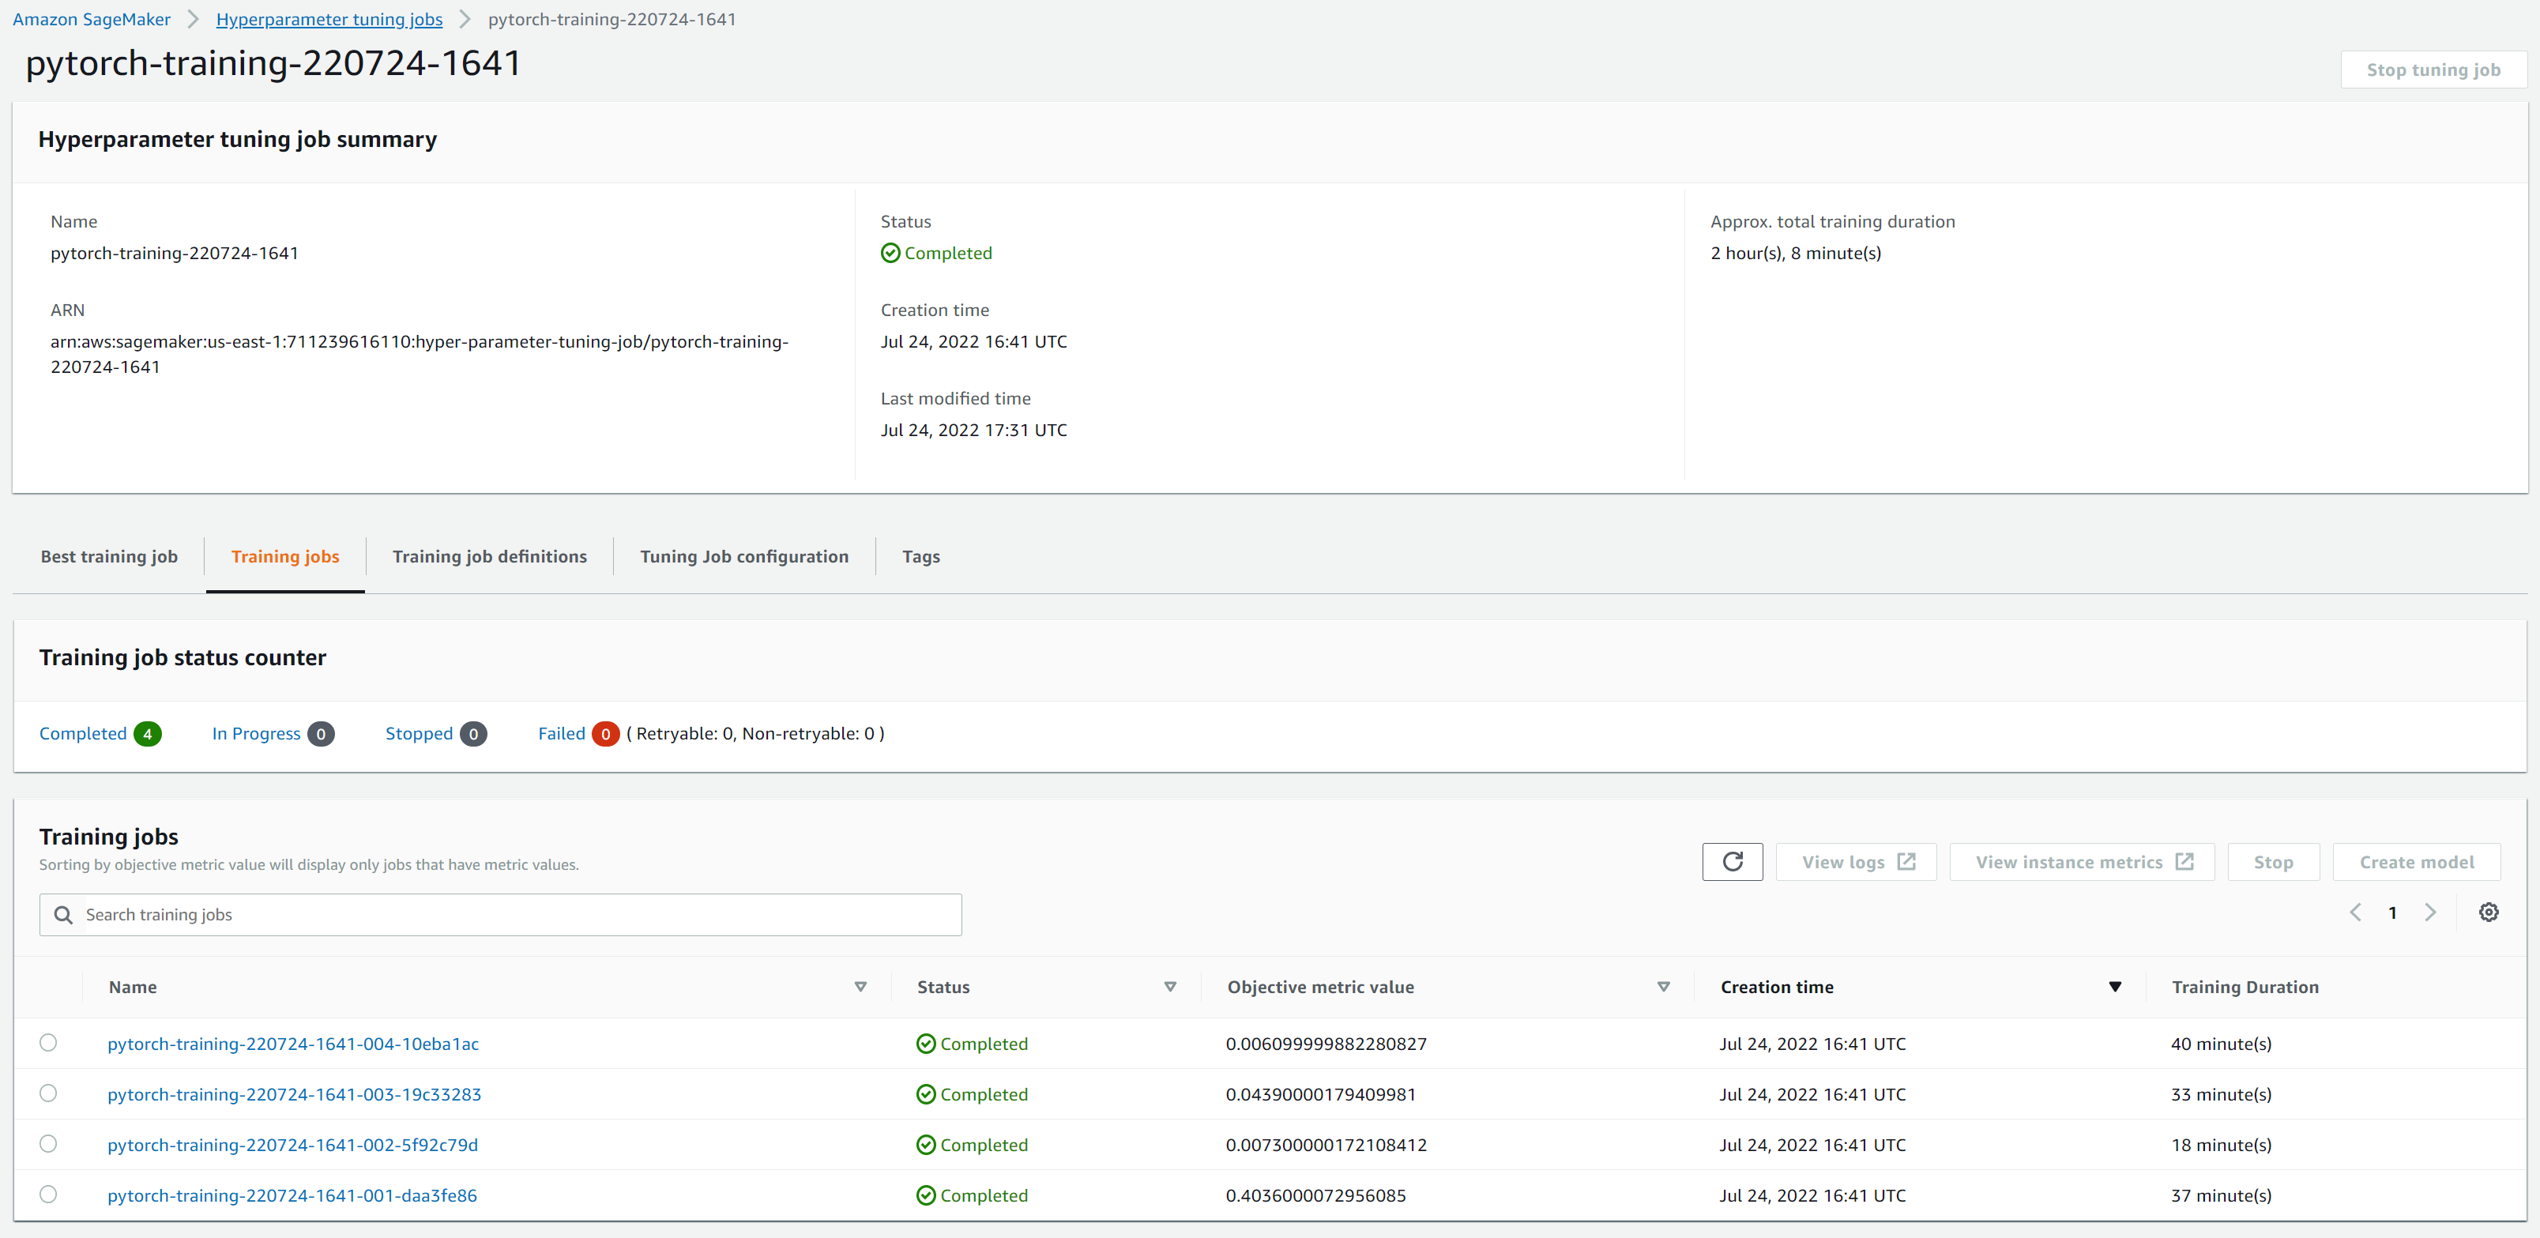Select radio for job 002-5f92c79d
Image resolution: width=2540 pixels, height=1238 pixels.
pyautogui.click(x=48, y=1143)
